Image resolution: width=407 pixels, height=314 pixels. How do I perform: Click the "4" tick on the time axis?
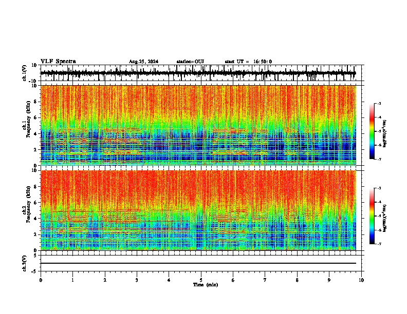[x=169, y=280]
